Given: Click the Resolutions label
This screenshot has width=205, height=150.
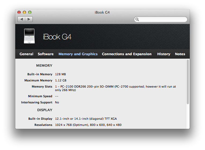Looking at the screenshot, I should tap(43, 125).
